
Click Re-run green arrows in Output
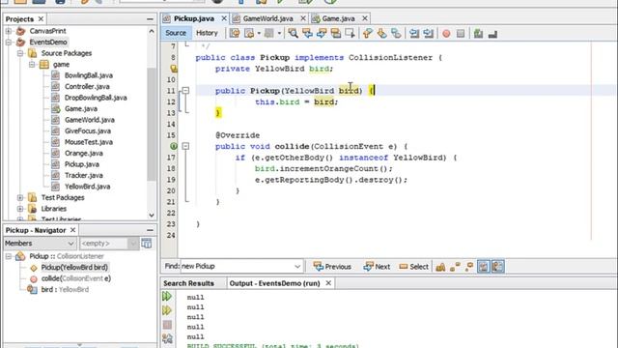point(167,297)
